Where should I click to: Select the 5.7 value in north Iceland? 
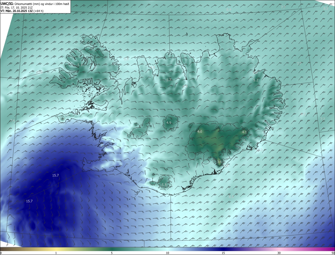(x=169, y=80)
